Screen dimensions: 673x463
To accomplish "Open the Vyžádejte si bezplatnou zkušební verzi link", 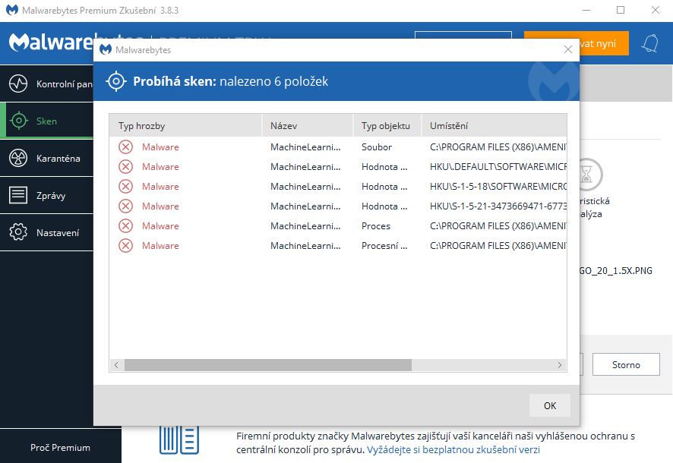I will (x=453, y=449).
